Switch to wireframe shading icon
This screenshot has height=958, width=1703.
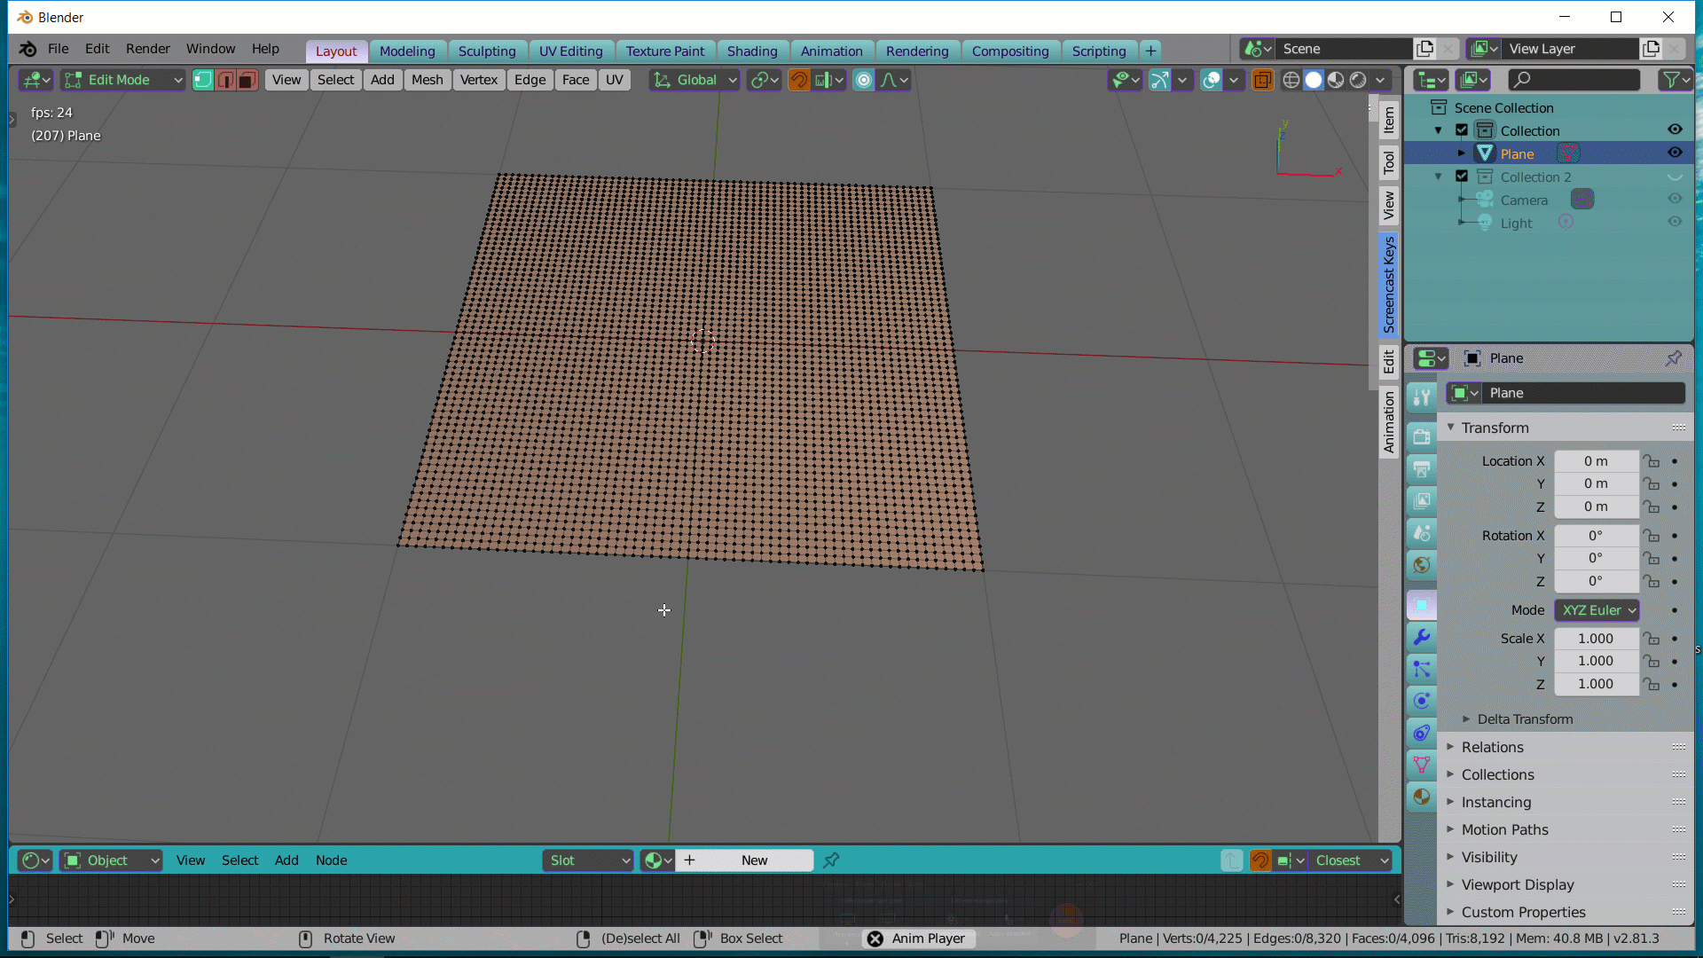click(x=1291, y=80)
